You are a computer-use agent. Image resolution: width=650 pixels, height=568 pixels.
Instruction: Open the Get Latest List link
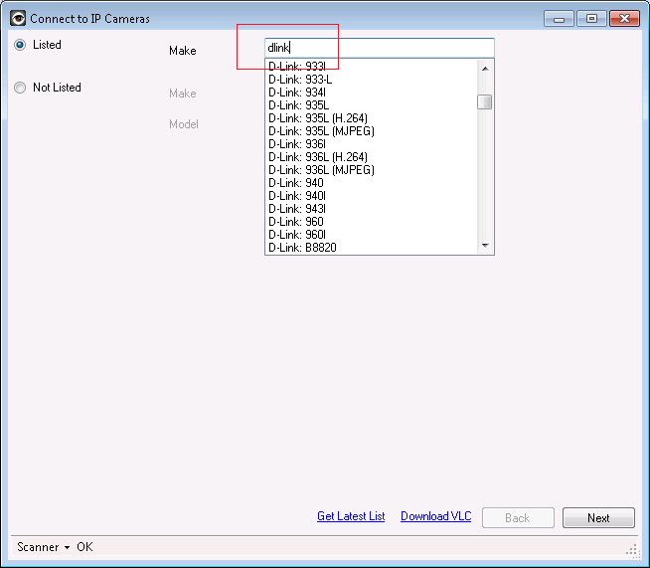(351, 516)
